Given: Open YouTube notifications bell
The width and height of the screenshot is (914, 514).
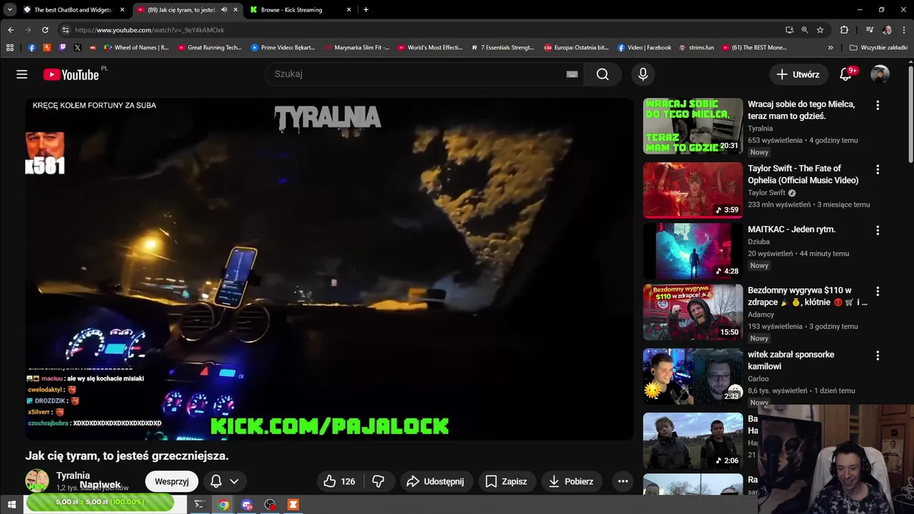Looking at the screenshot, I should pyautogui.click(x=845, y=74).
